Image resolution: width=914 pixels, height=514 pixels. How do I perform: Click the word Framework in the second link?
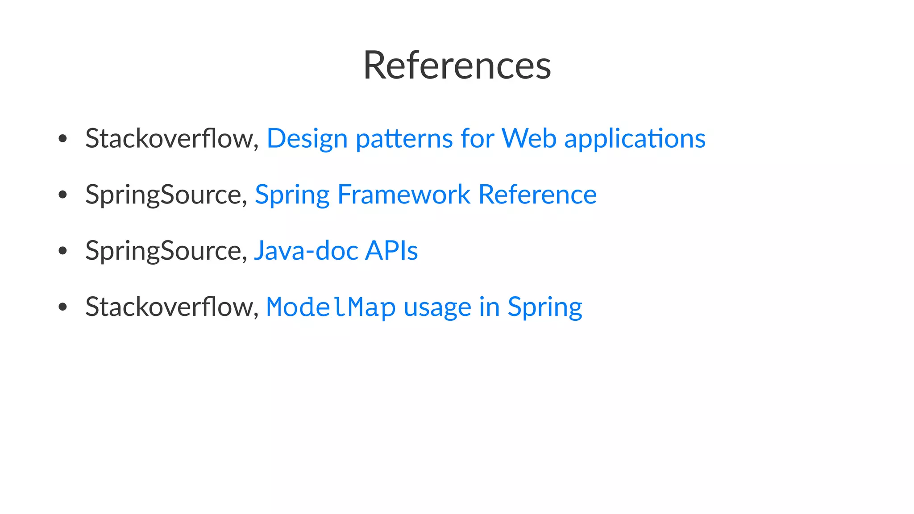403,195
